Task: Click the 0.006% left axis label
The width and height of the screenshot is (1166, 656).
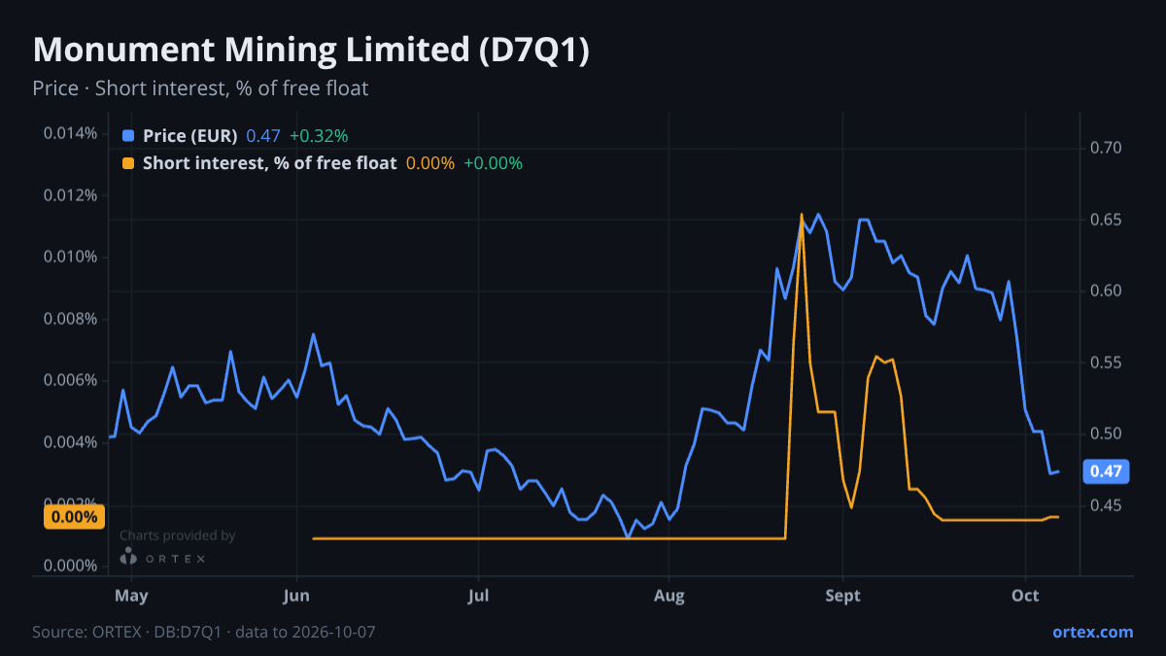Action: point(70,380)
